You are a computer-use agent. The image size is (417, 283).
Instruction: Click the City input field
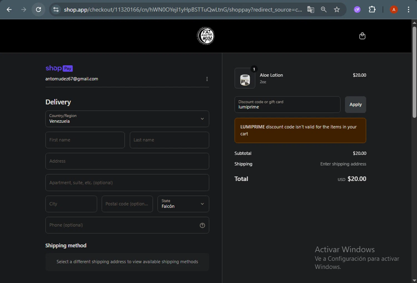(71, 204)
